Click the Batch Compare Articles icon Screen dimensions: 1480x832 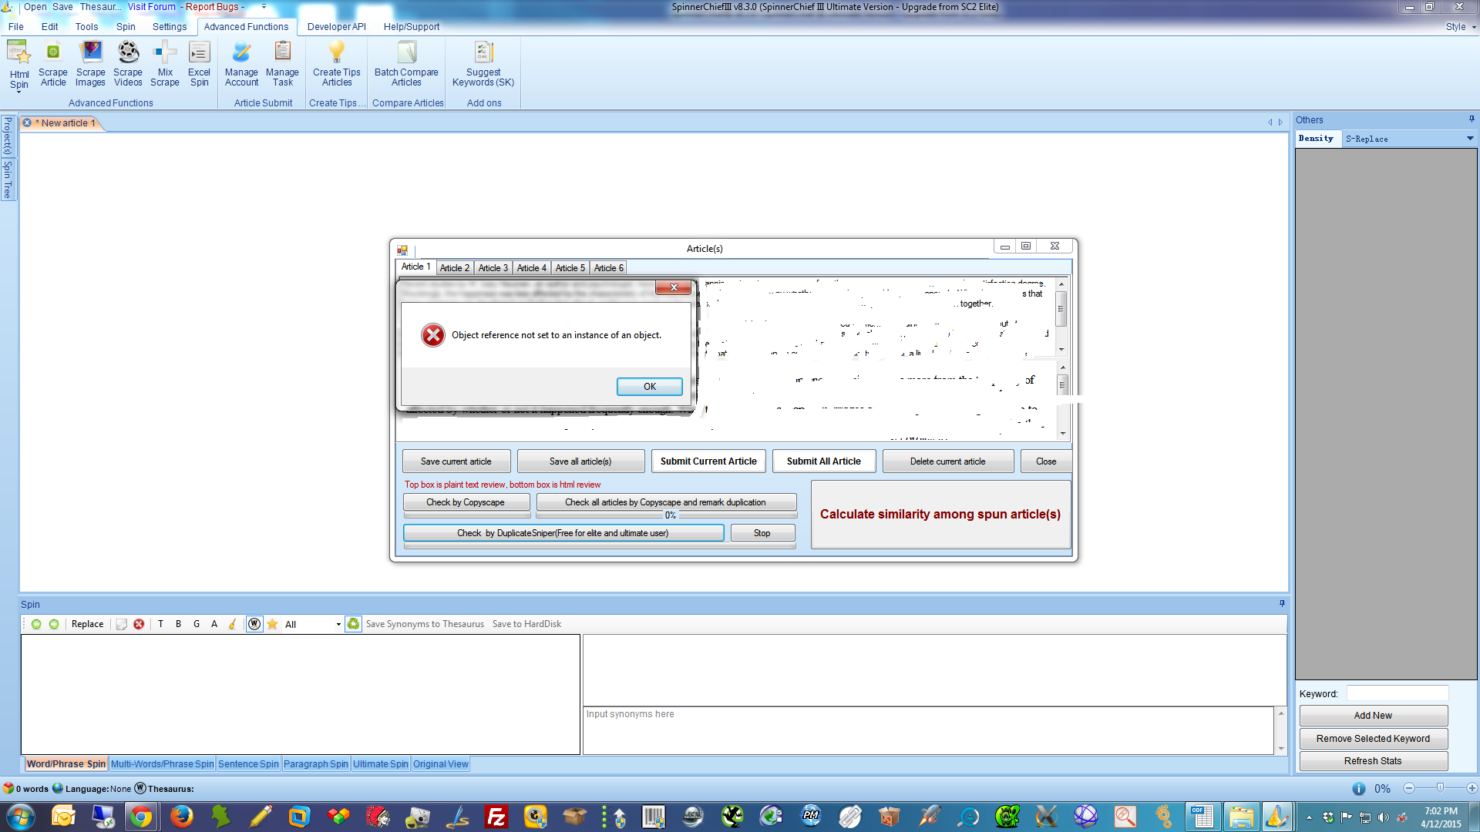click(406, 64)
